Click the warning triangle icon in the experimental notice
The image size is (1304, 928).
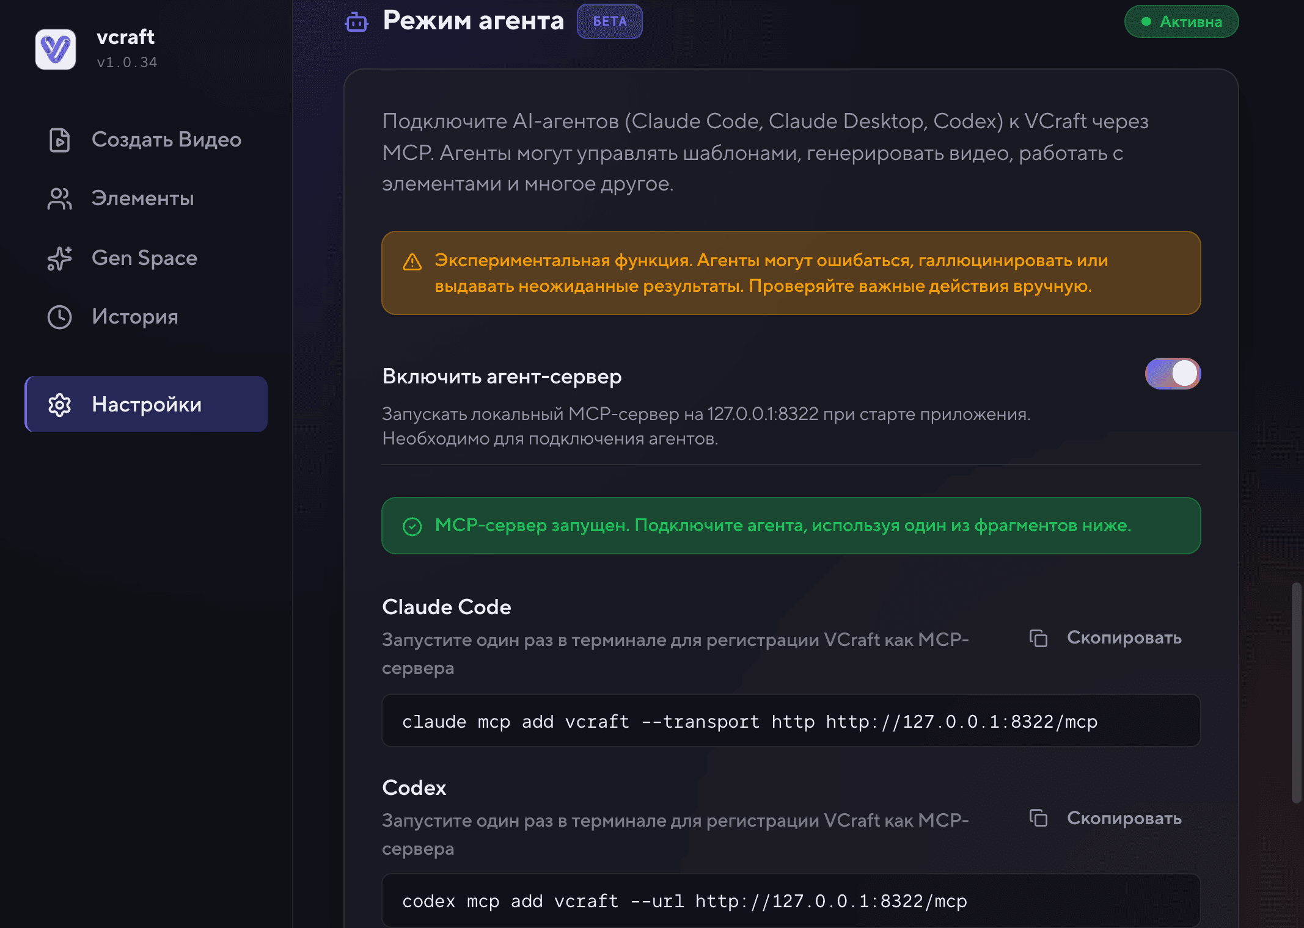[412, 262]
